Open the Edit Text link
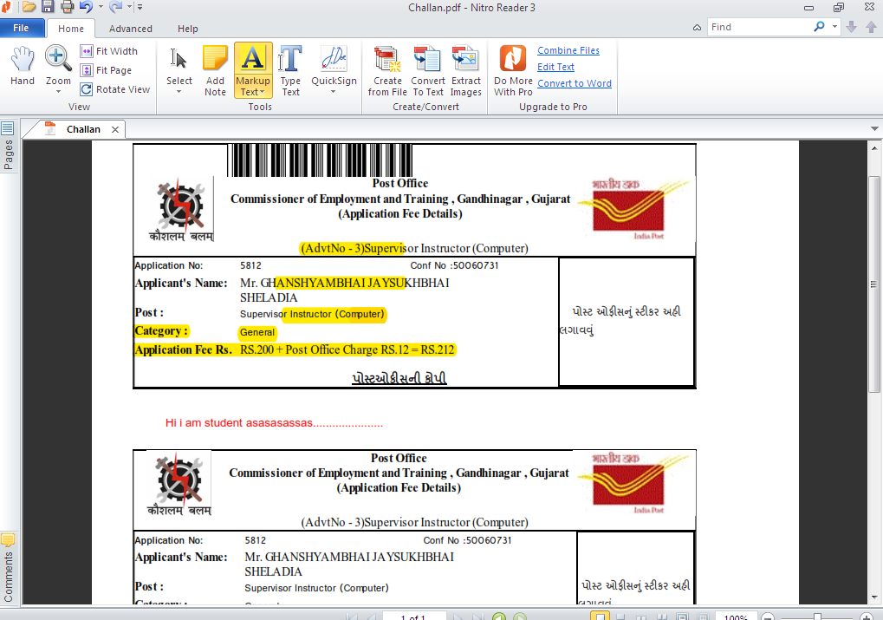The width and height of the screenshot is (883, 620). tap(555, 67)
